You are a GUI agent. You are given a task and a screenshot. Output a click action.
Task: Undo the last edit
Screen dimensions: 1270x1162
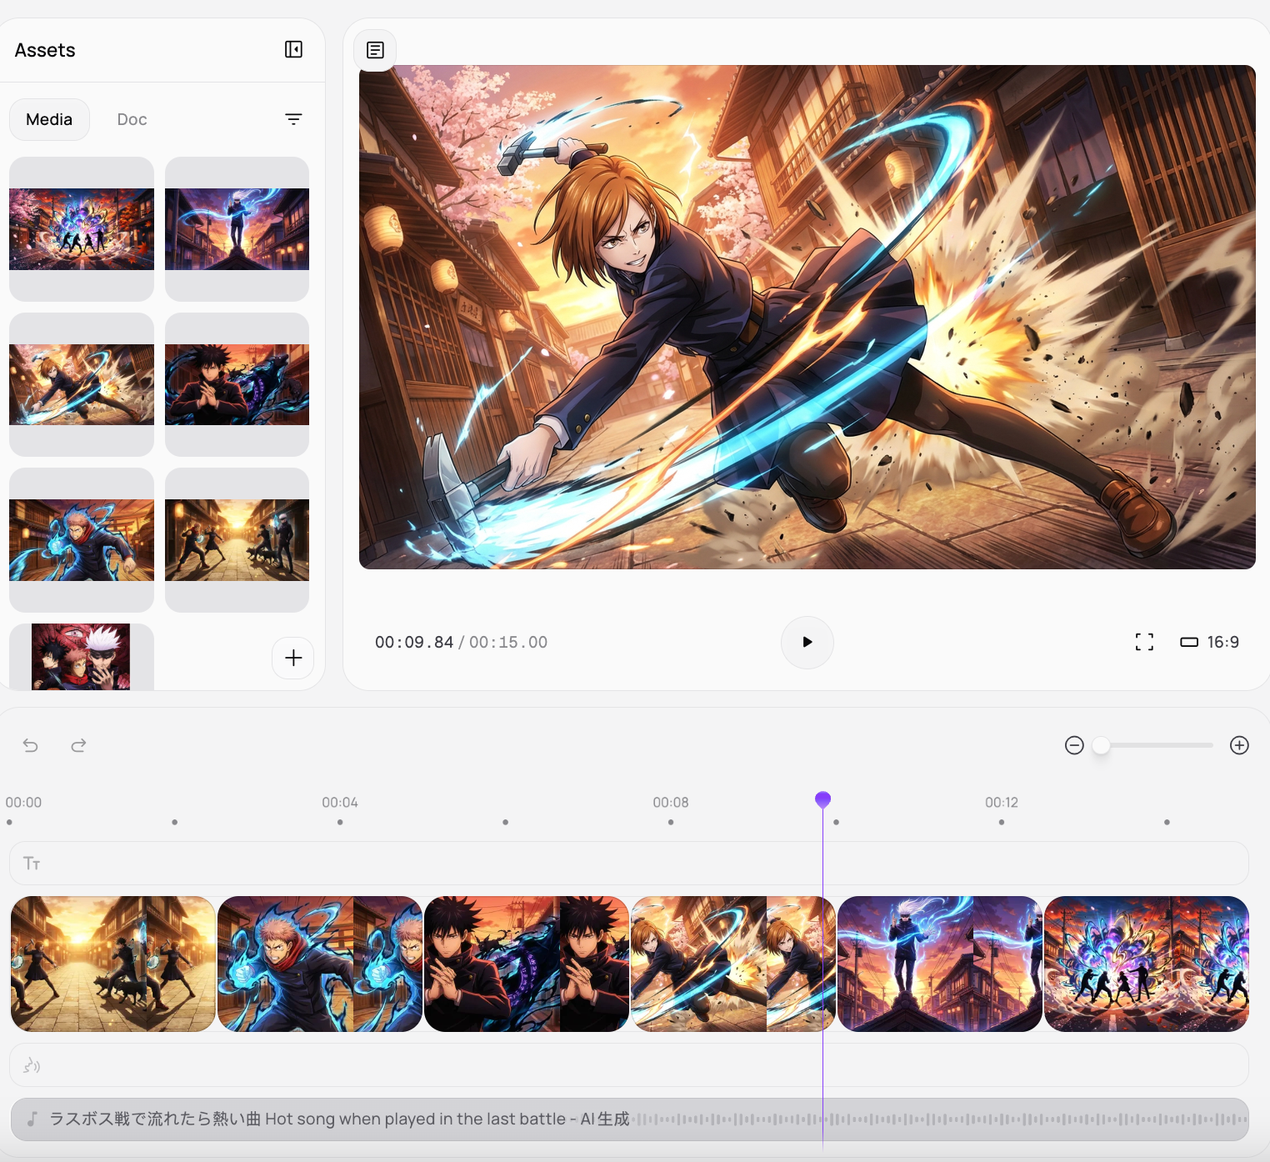[x=31, y=745]
